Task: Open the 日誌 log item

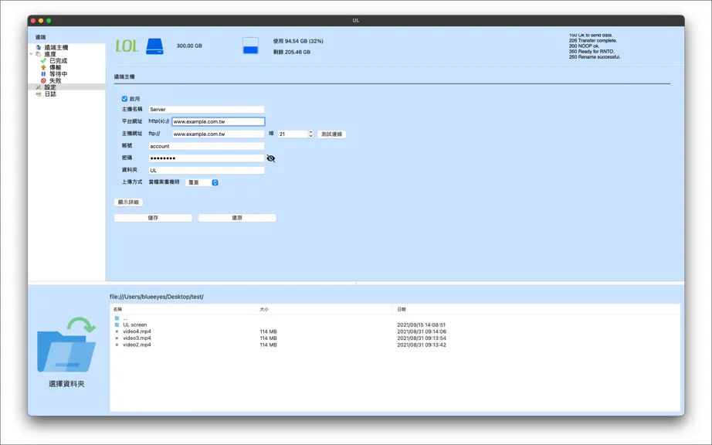Action: [46, 94]
